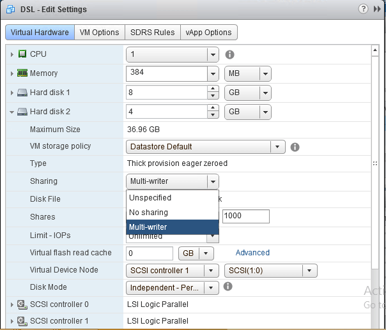Click the help question mark icon
Screen dimensions: 386x330
click(364, 10)
